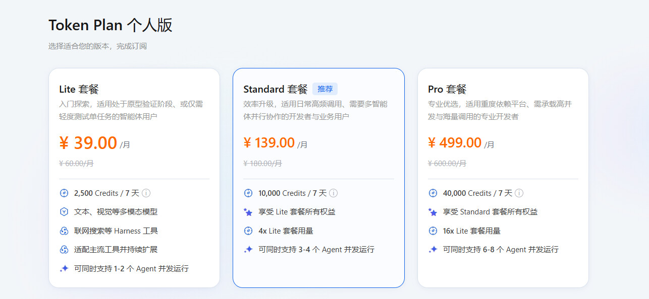Click star icon beside 享受 Standard 套餐所有权益
Image resolution: width=649 pixels, height=299 pixels.
pyautogui.click(x=432, y=212)
